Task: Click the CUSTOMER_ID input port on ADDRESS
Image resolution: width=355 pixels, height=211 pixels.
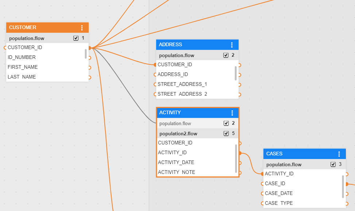Action: pyautogui.click(x=155, y=65)
